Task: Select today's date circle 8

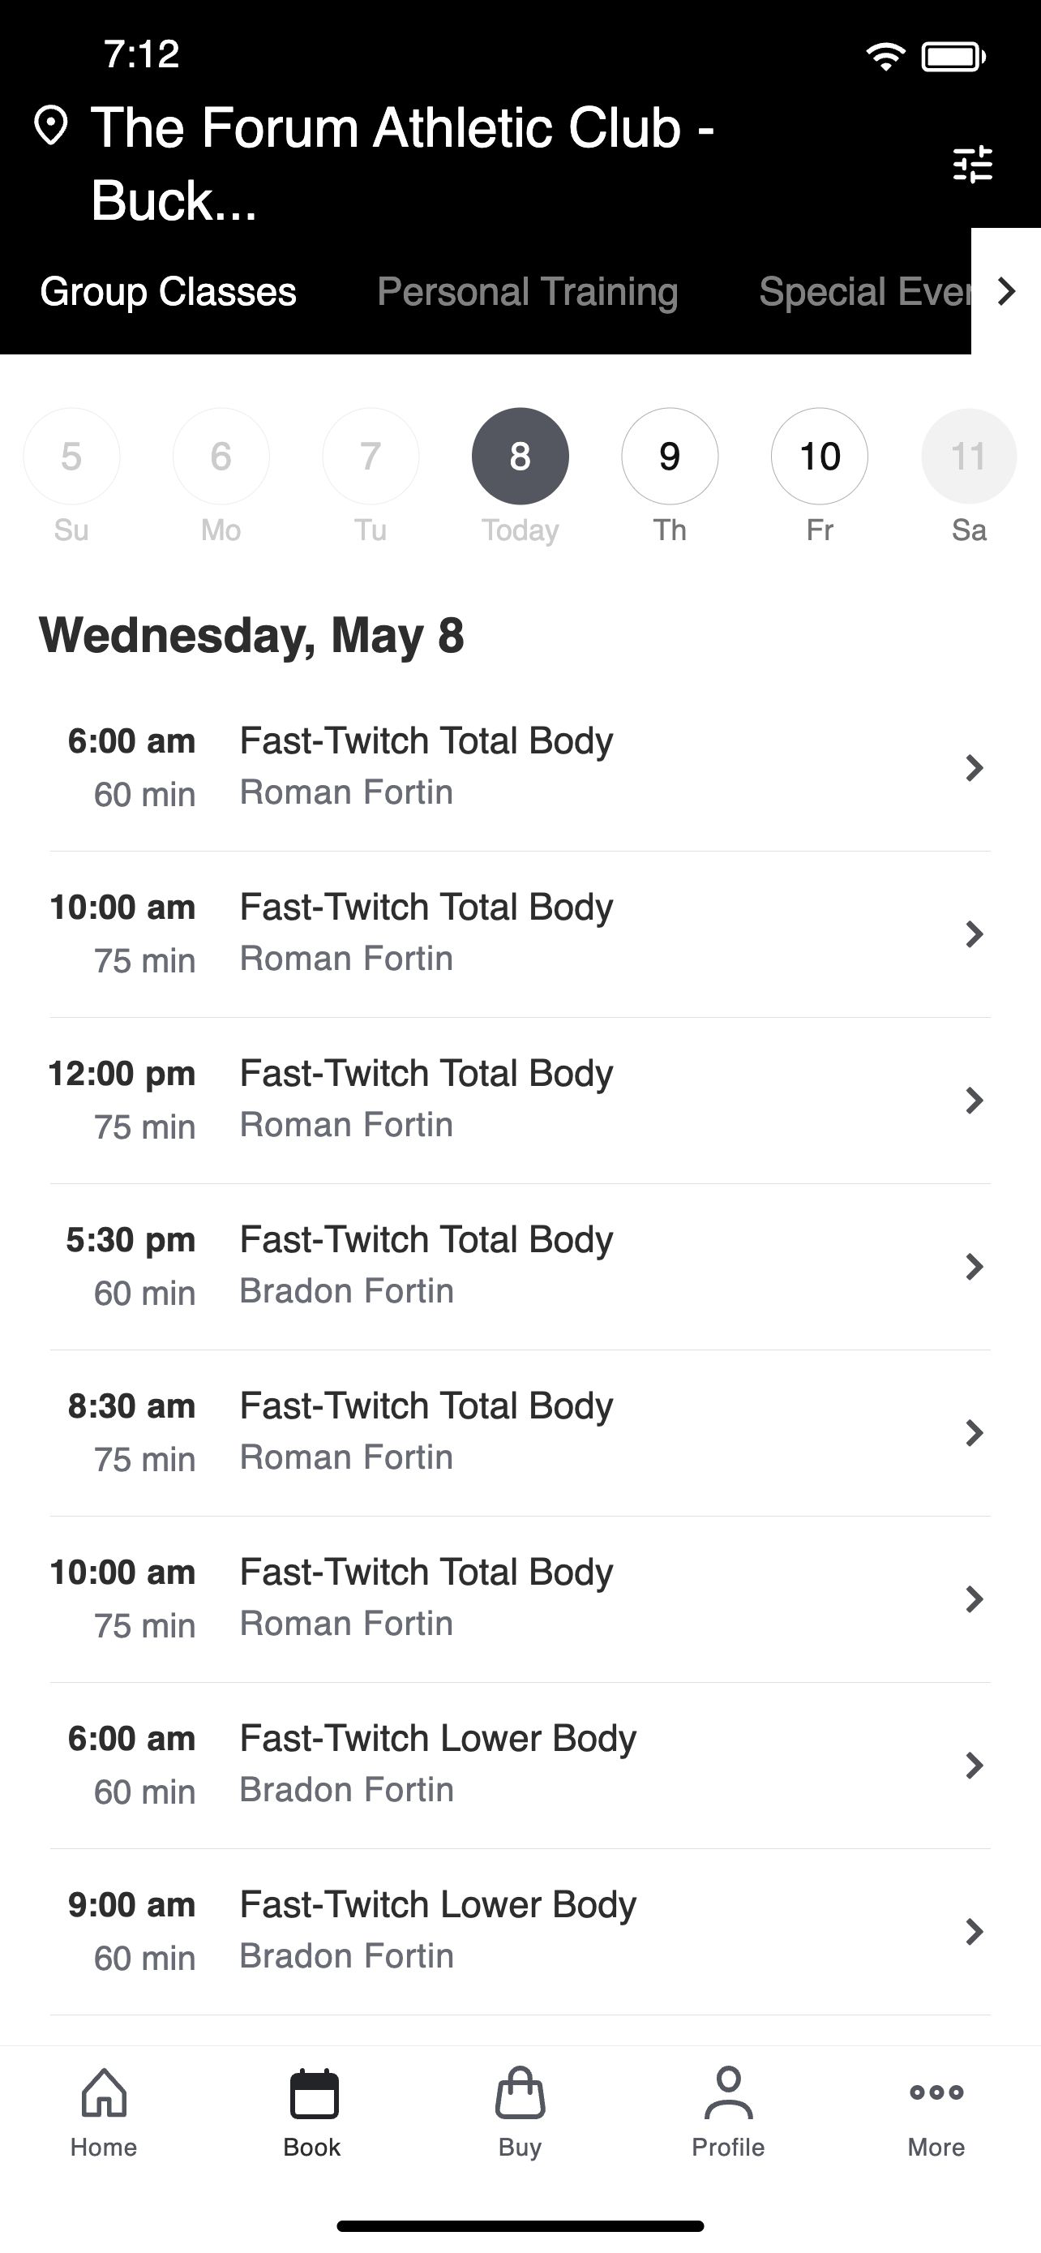Action: [x=520, y=456]
